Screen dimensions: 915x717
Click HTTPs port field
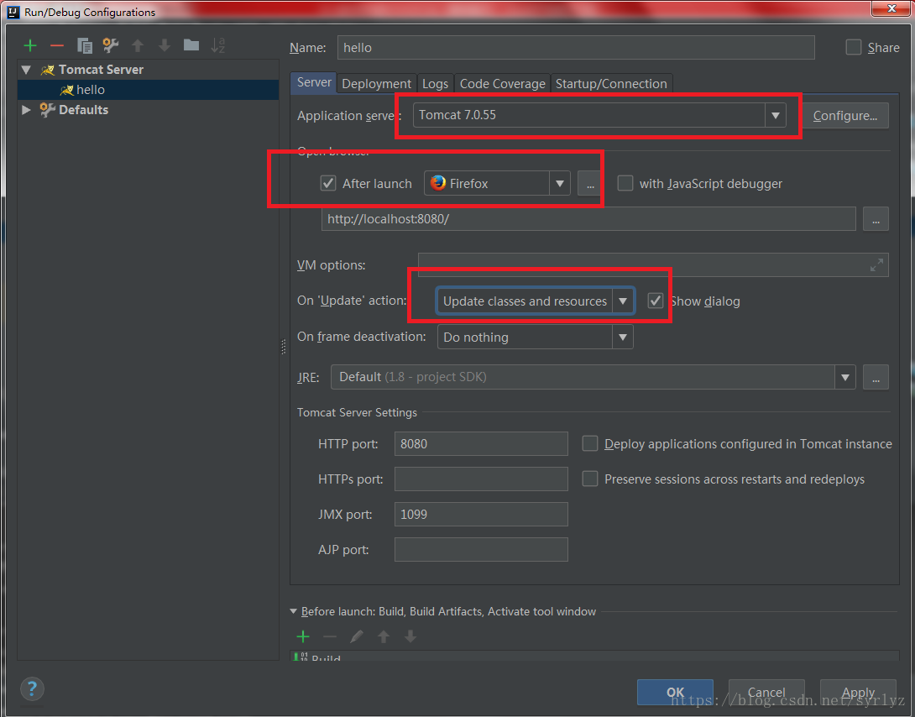(x=481, y=479)
